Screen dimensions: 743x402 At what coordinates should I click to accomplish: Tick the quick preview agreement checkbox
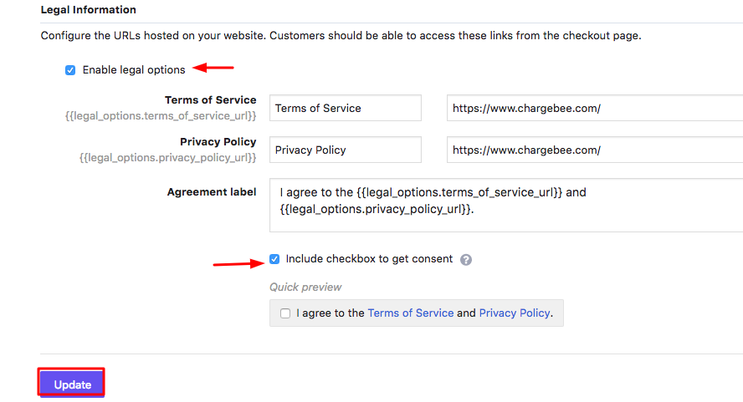point(285,313)
